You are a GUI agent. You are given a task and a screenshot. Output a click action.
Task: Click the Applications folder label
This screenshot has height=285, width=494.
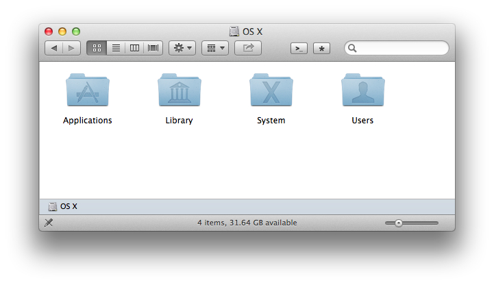coord(87,121)
